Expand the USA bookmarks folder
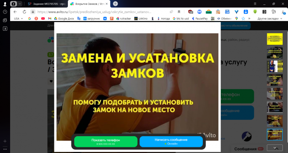The image size is (288, 153). [18, 18]
